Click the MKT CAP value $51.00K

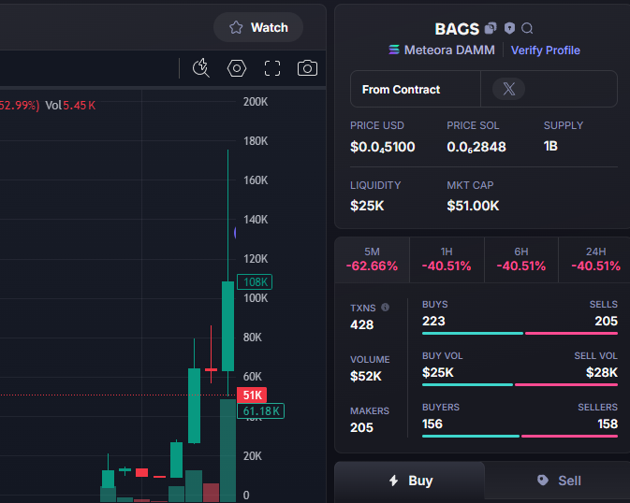(473, 206)
